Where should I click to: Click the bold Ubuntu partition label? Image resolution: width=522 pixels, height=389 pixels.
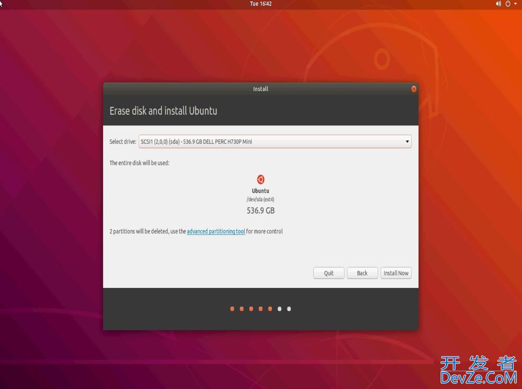tap(260, 191)
